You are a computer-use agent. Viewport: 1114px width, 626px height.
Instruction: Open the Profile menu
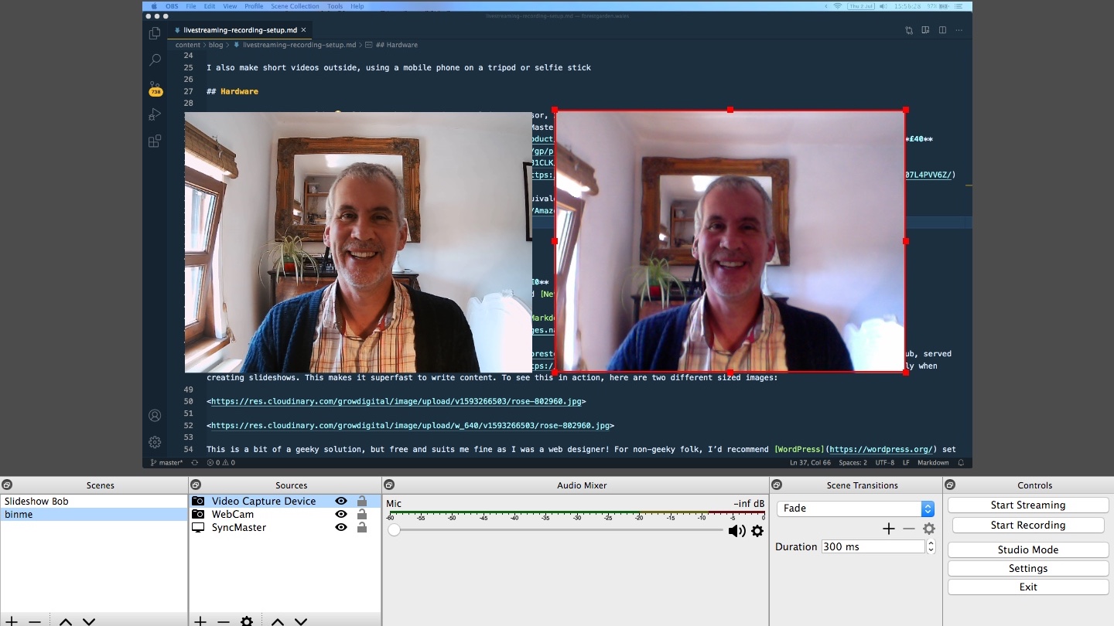254,6
